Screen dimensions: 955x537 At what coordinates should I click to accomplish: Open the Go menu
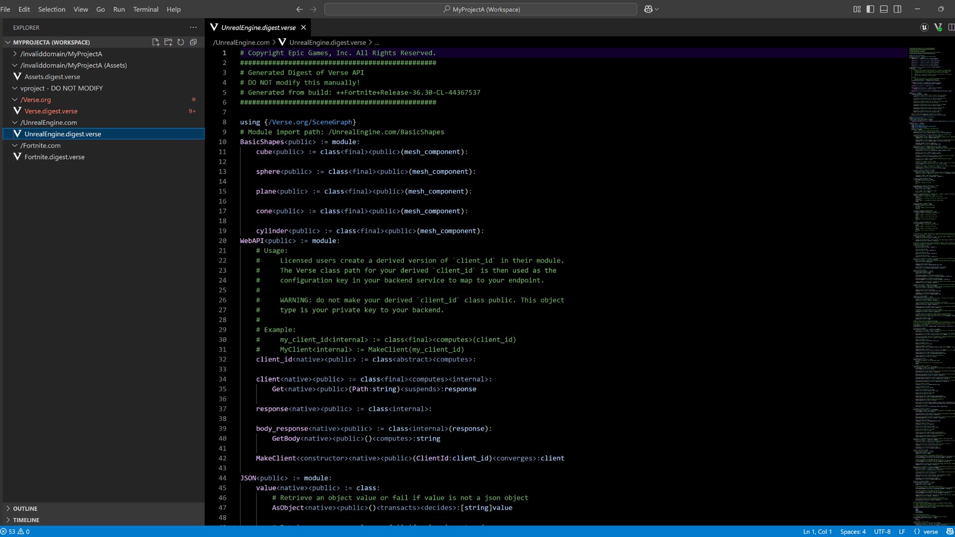(x=100, y=9)
